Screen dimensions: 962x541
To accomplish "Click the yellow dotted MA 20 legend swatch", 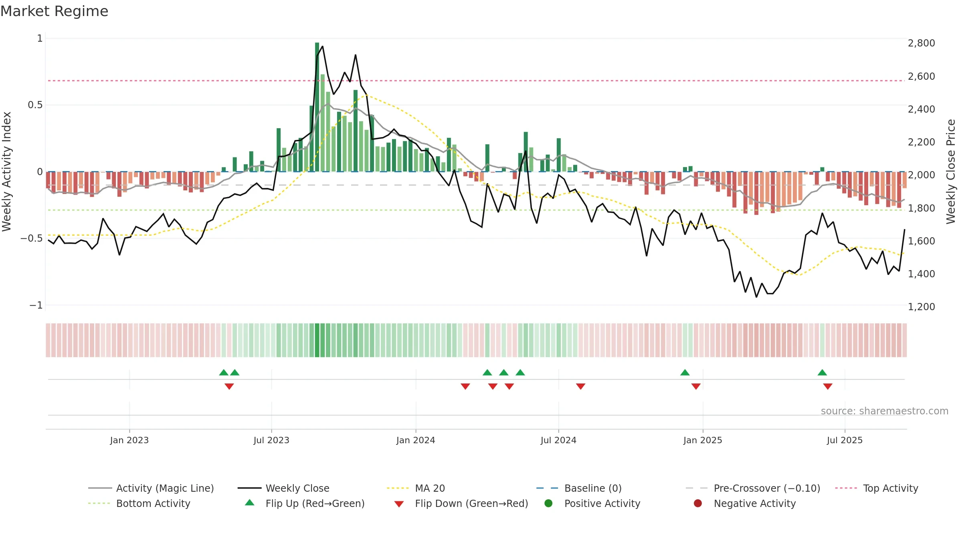I will pos(398,488).
